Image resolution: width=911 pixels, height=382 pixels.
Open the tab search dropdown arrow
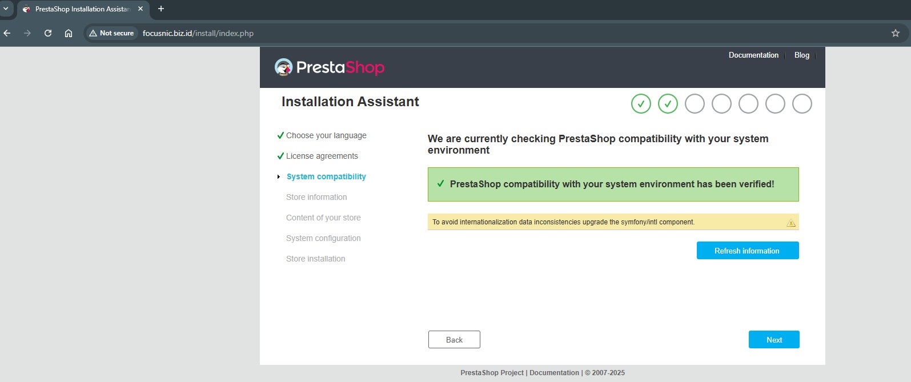(x=6, y=9)
